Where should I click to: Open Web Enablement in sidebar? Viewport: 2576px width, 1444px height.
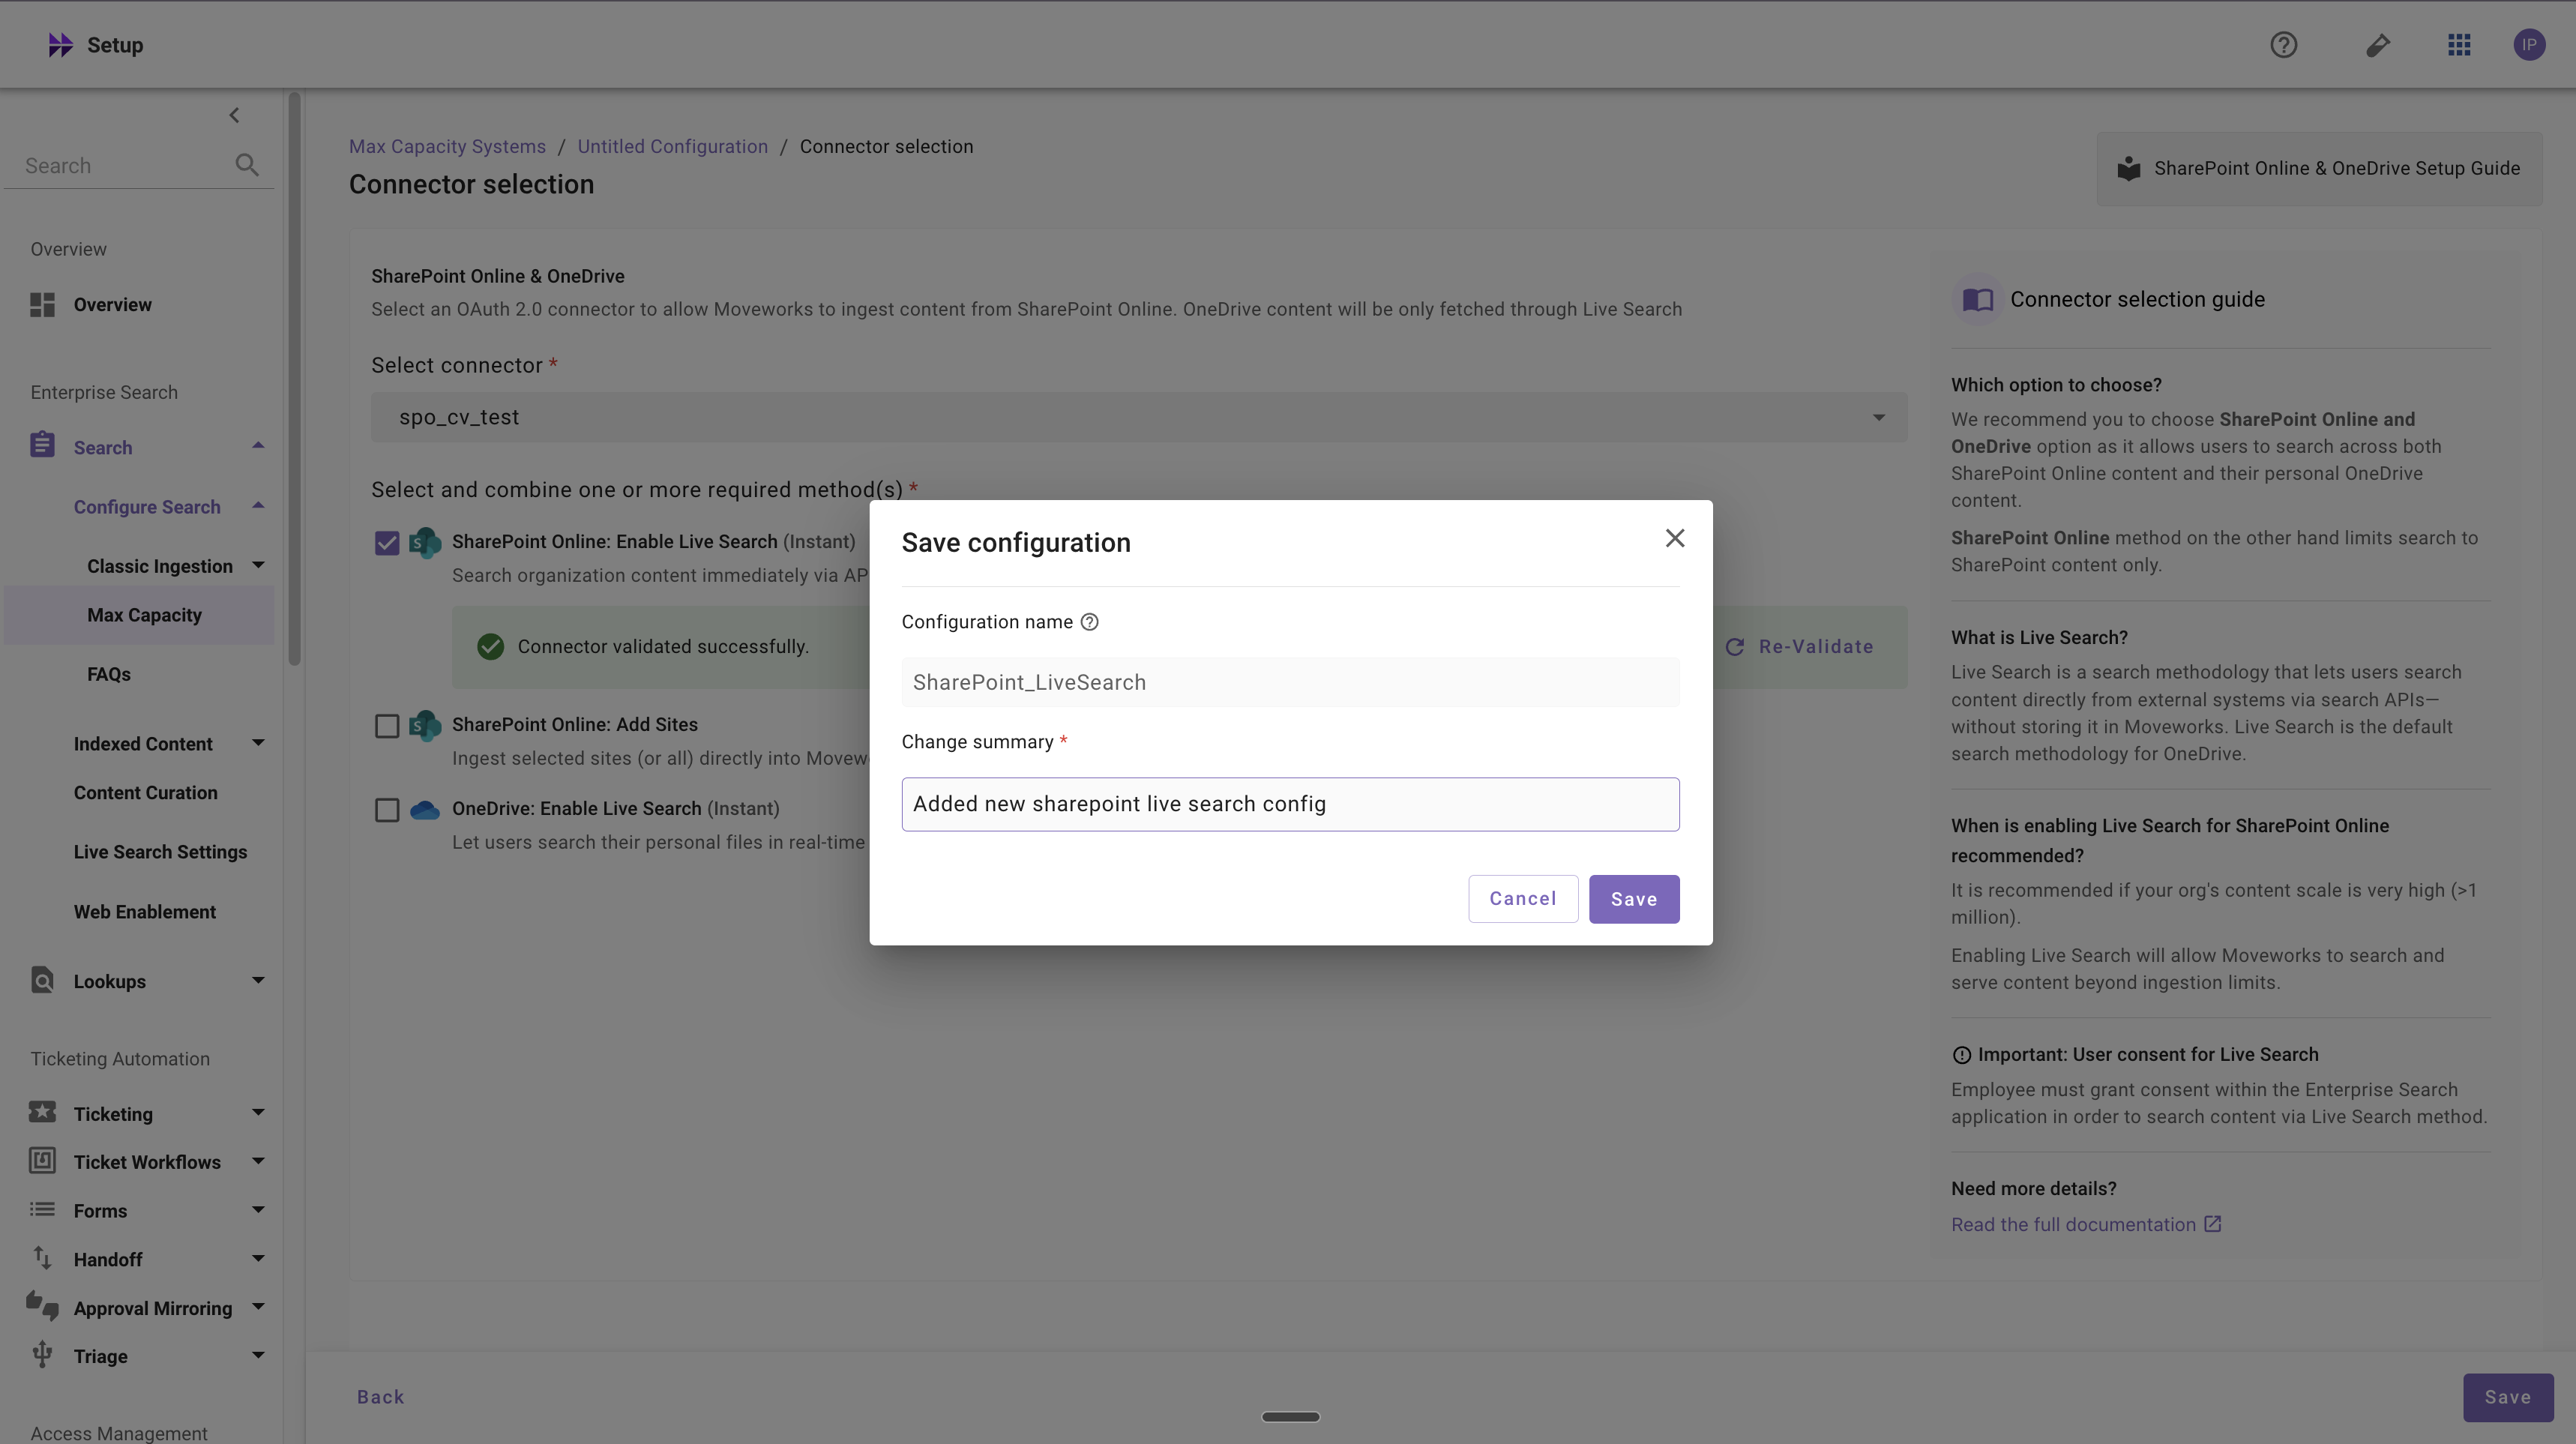(x=144, y=912)
